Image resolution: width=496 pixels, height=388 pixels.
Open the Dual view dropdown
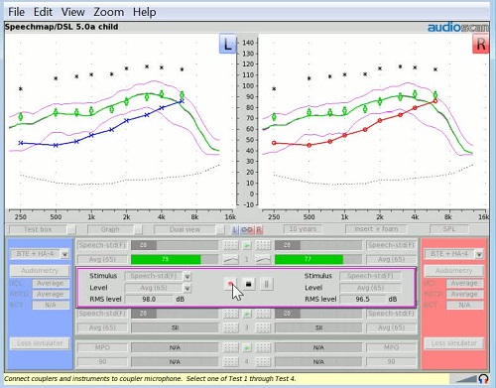(188, 229)
